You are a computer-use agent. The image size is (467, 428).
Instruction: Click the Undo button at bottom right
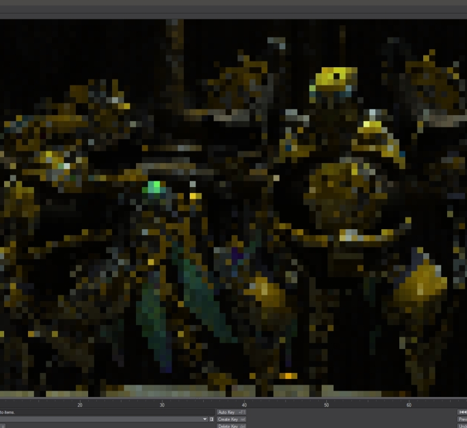[x=462, y=426]
